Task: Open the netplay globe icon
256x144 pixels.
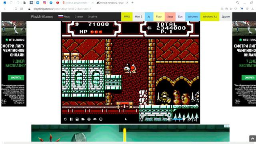Action: click(x=89, y=119)
